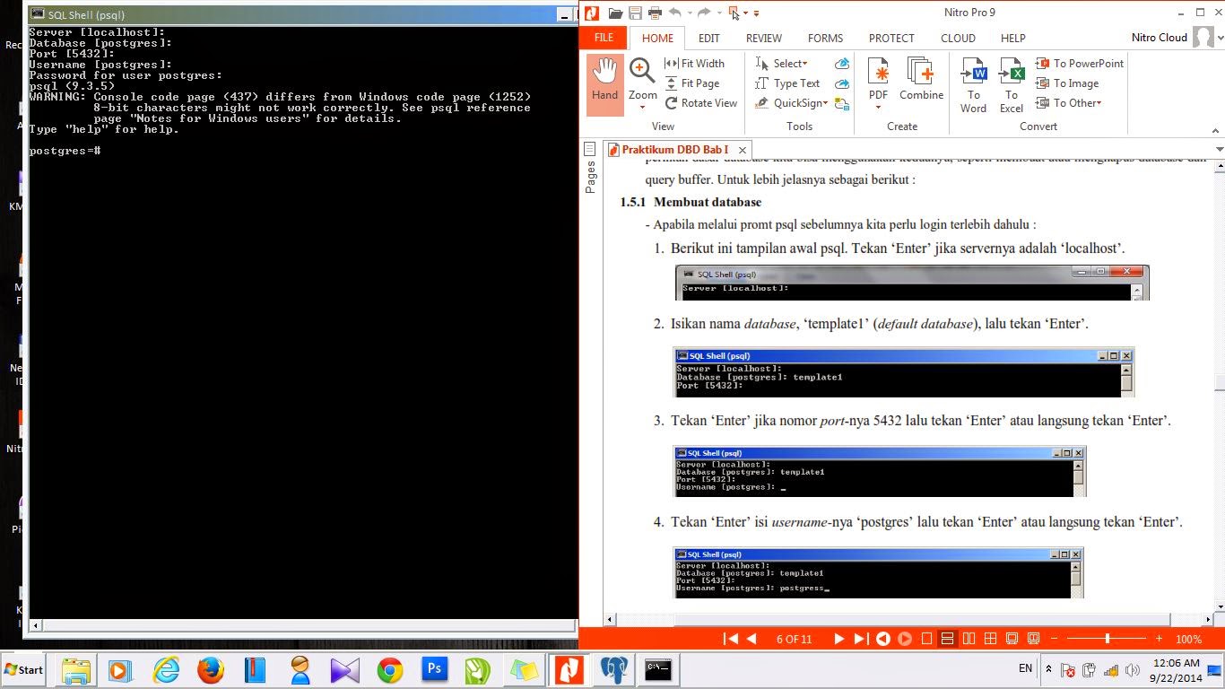Convert document To Excel
Image resolution: width=1225 pixels, height=689 pixels.
coord(1012,85)
